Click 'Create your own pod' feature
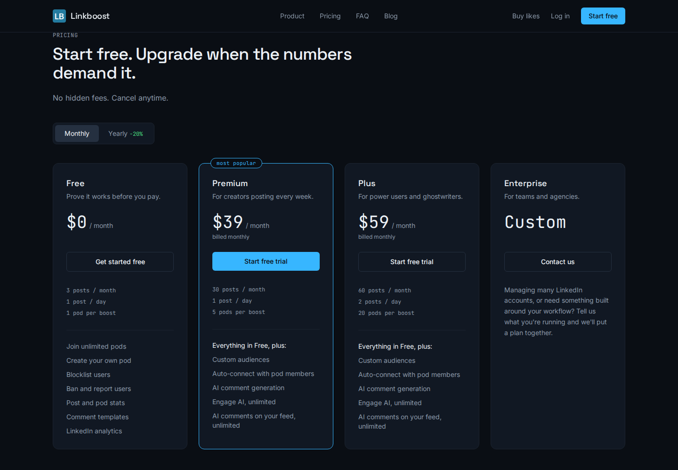This screenshot has height=470, width=678. click(x=99, y=360)
